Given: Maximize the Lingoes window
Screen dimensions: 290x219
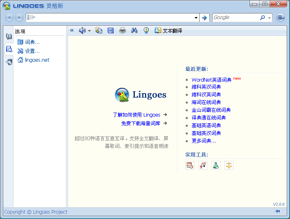Looking at the screenshot, I should pos(265,4).
